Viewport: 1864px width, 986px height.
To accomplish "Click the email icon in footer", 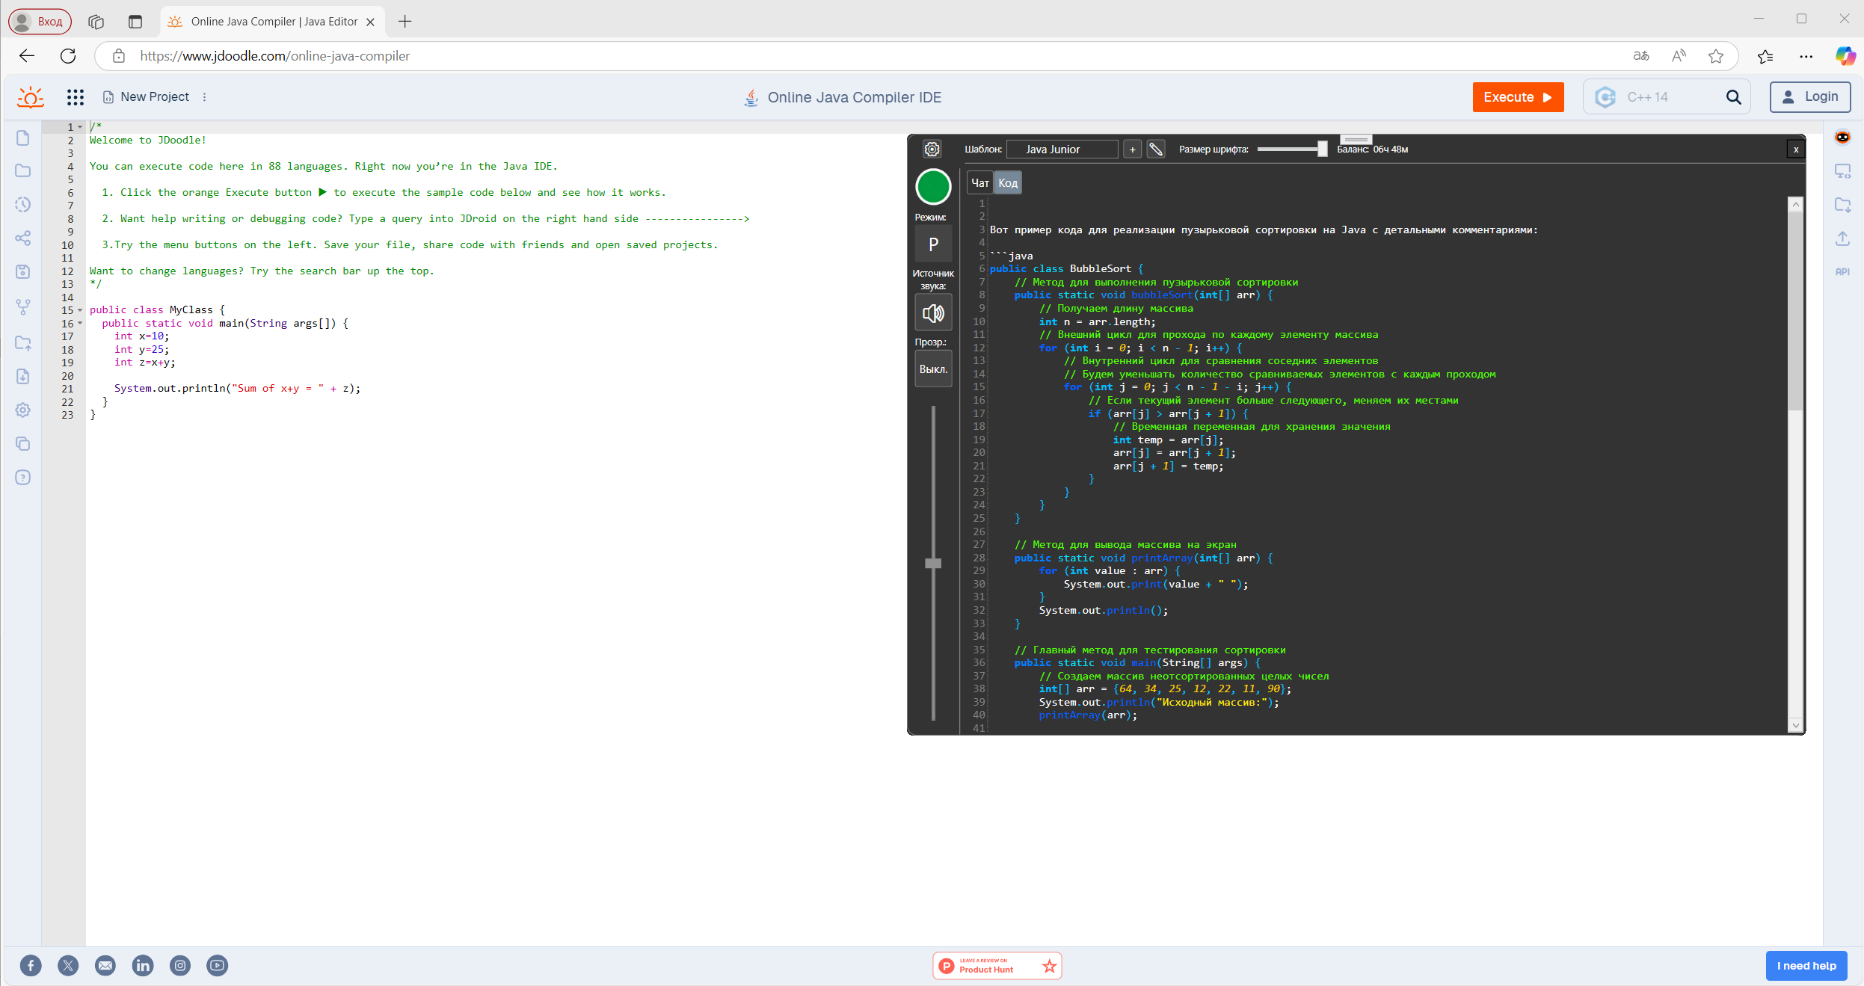I will pos(105,965).
